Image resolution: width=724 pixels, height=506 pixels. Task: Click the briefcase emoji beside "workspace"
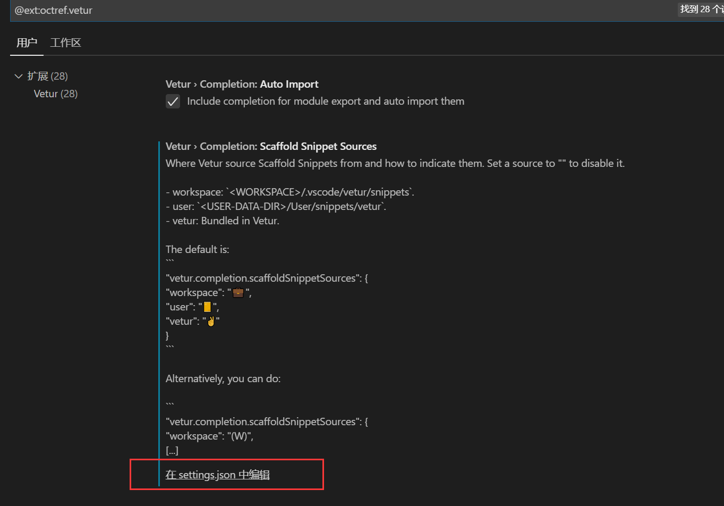[x=237, y=292]
